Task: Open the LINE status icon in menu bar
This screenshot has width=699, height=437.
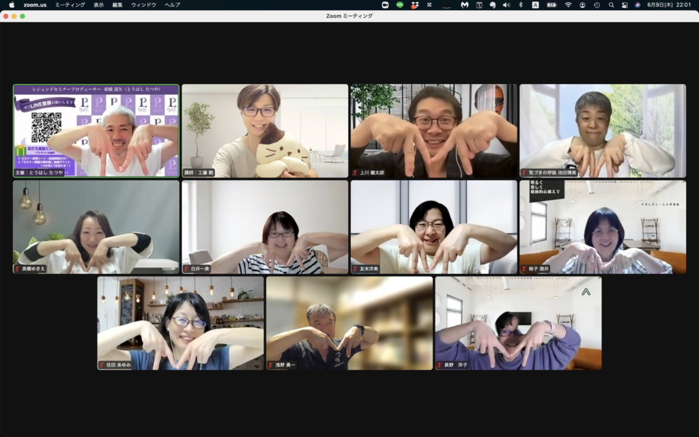Action: (x=400, y=5)
